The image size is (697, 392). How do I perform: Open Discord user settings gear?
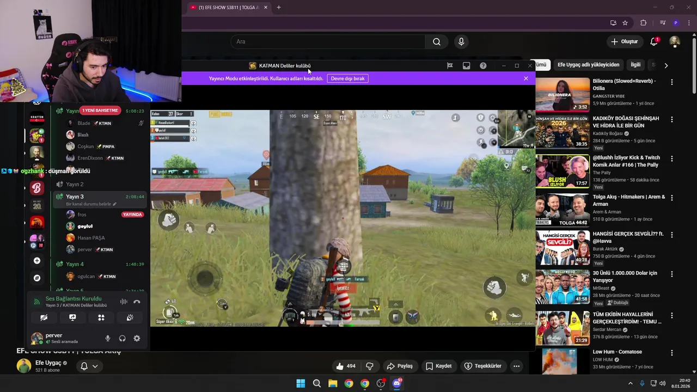pos(137,338)
